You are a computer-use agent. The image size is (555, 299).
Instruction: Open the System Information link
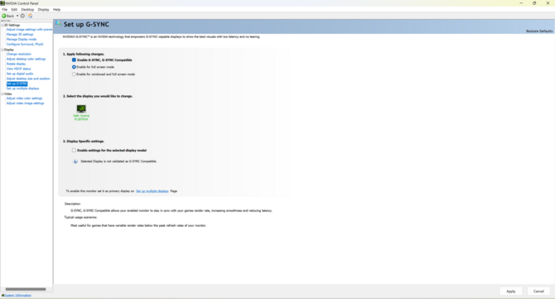[18, 296]
